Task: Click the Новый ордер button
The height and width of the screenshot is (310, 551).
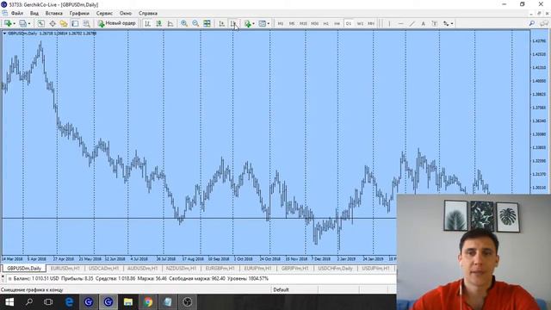Action: pyautogui.click(x=117, y=23)
